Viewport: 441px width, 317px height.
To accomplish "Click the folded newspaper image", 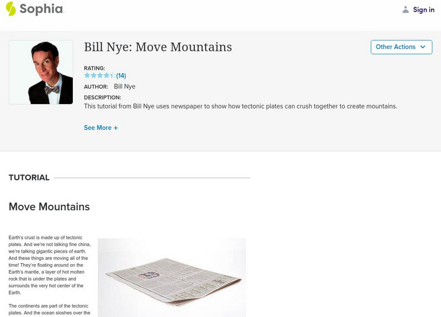I will point(172,278).
